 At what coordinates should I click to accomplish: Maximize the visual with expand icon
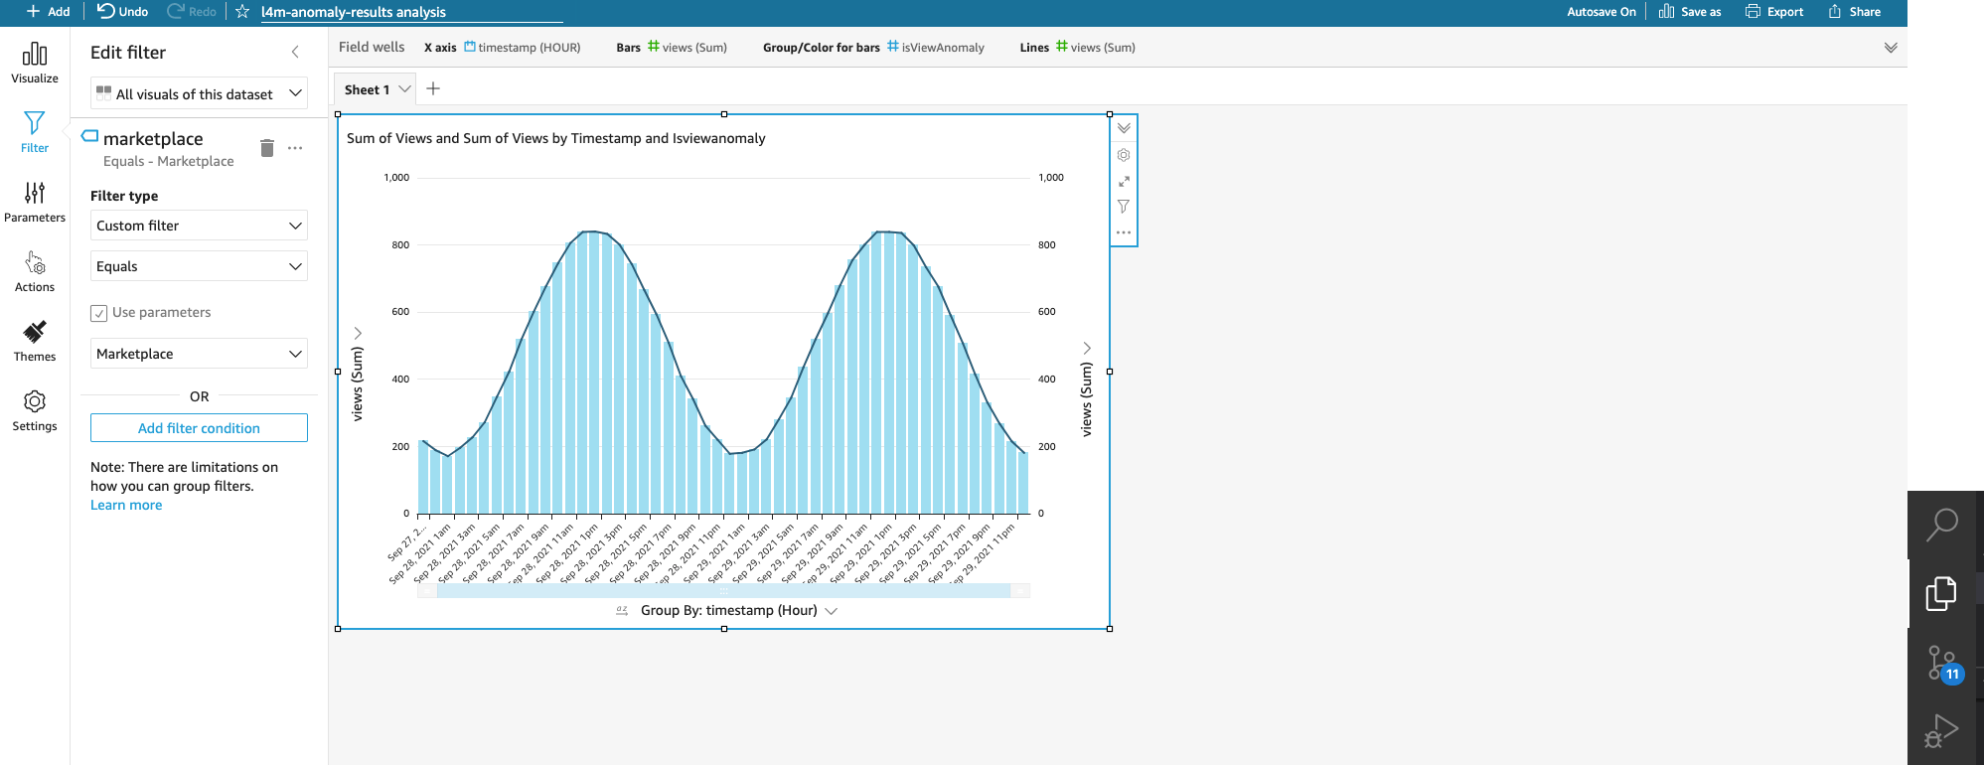[1124, 181]
